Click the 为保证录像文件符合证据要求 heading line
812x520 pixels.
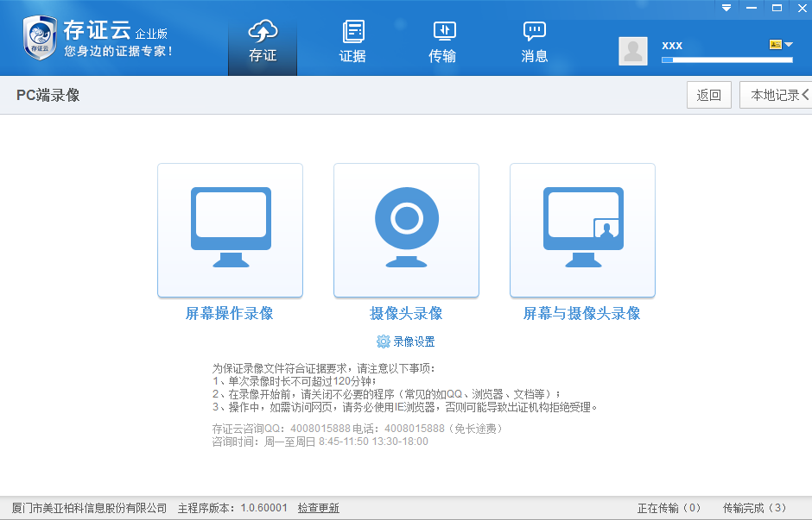[x=324, y=368]
